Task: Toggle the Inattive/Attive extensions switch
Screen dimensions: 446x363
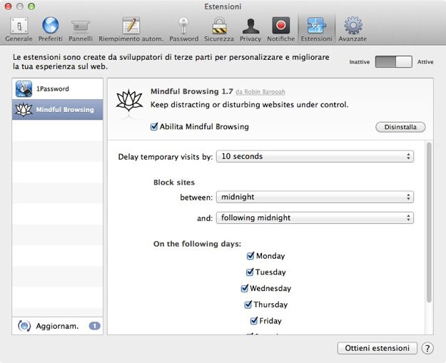Action: (393, 61)
